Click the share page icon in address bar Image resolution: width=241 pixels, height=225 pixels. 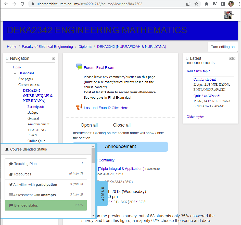(x=188, y=4)
